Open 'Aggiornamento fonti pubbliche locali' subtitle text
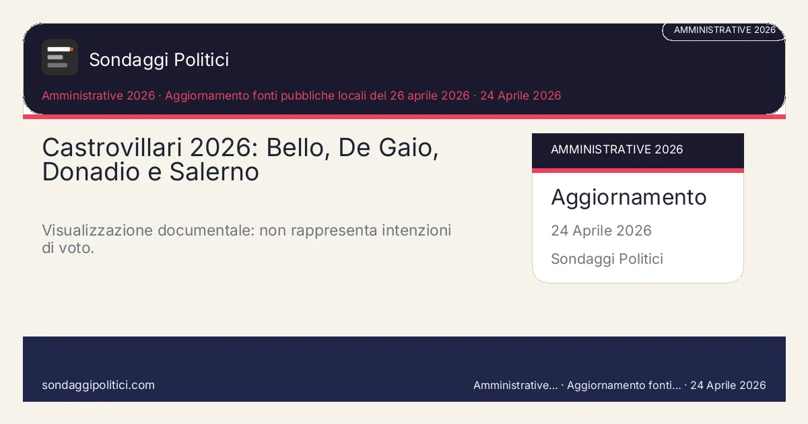Image resolution: width=808 pixels, height=424 pixels. coord(316,96)
